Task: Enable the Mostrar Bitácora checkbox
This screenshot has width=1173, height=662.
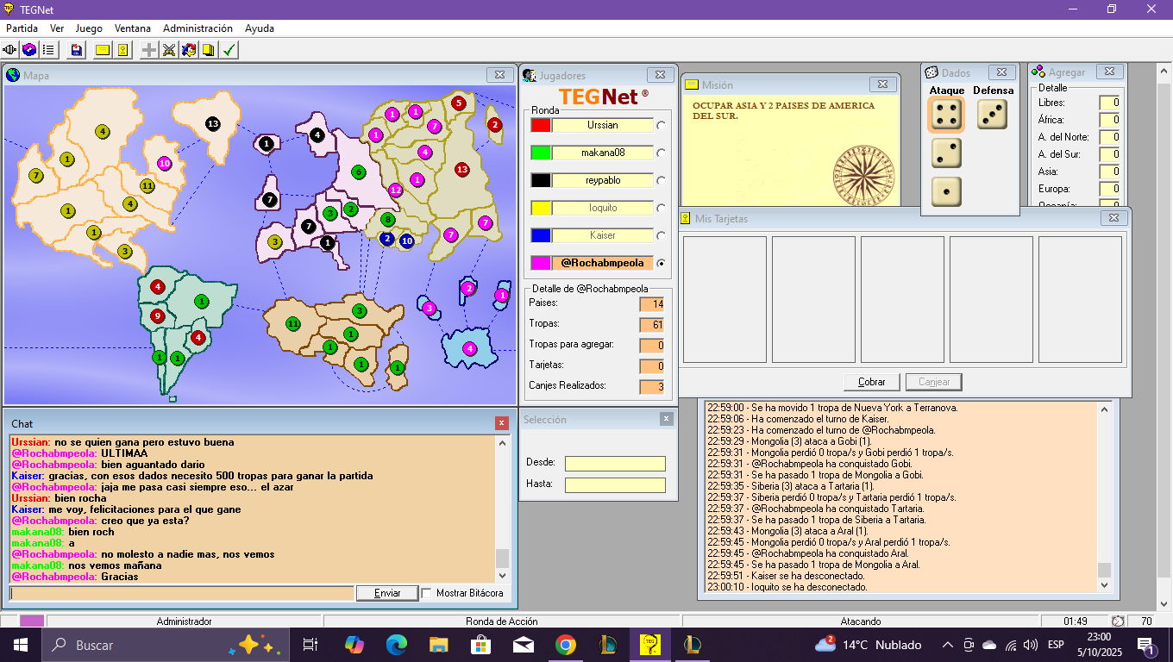Action: tap(427, 593)
